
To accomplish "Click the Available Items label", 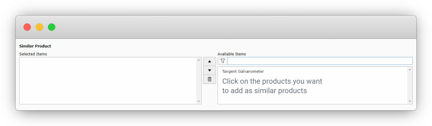I will coord(232,54).
